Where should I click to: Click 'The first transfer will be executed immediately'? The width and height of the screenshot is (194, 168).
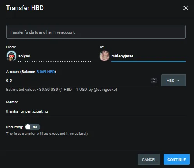[x=47, y=134]
